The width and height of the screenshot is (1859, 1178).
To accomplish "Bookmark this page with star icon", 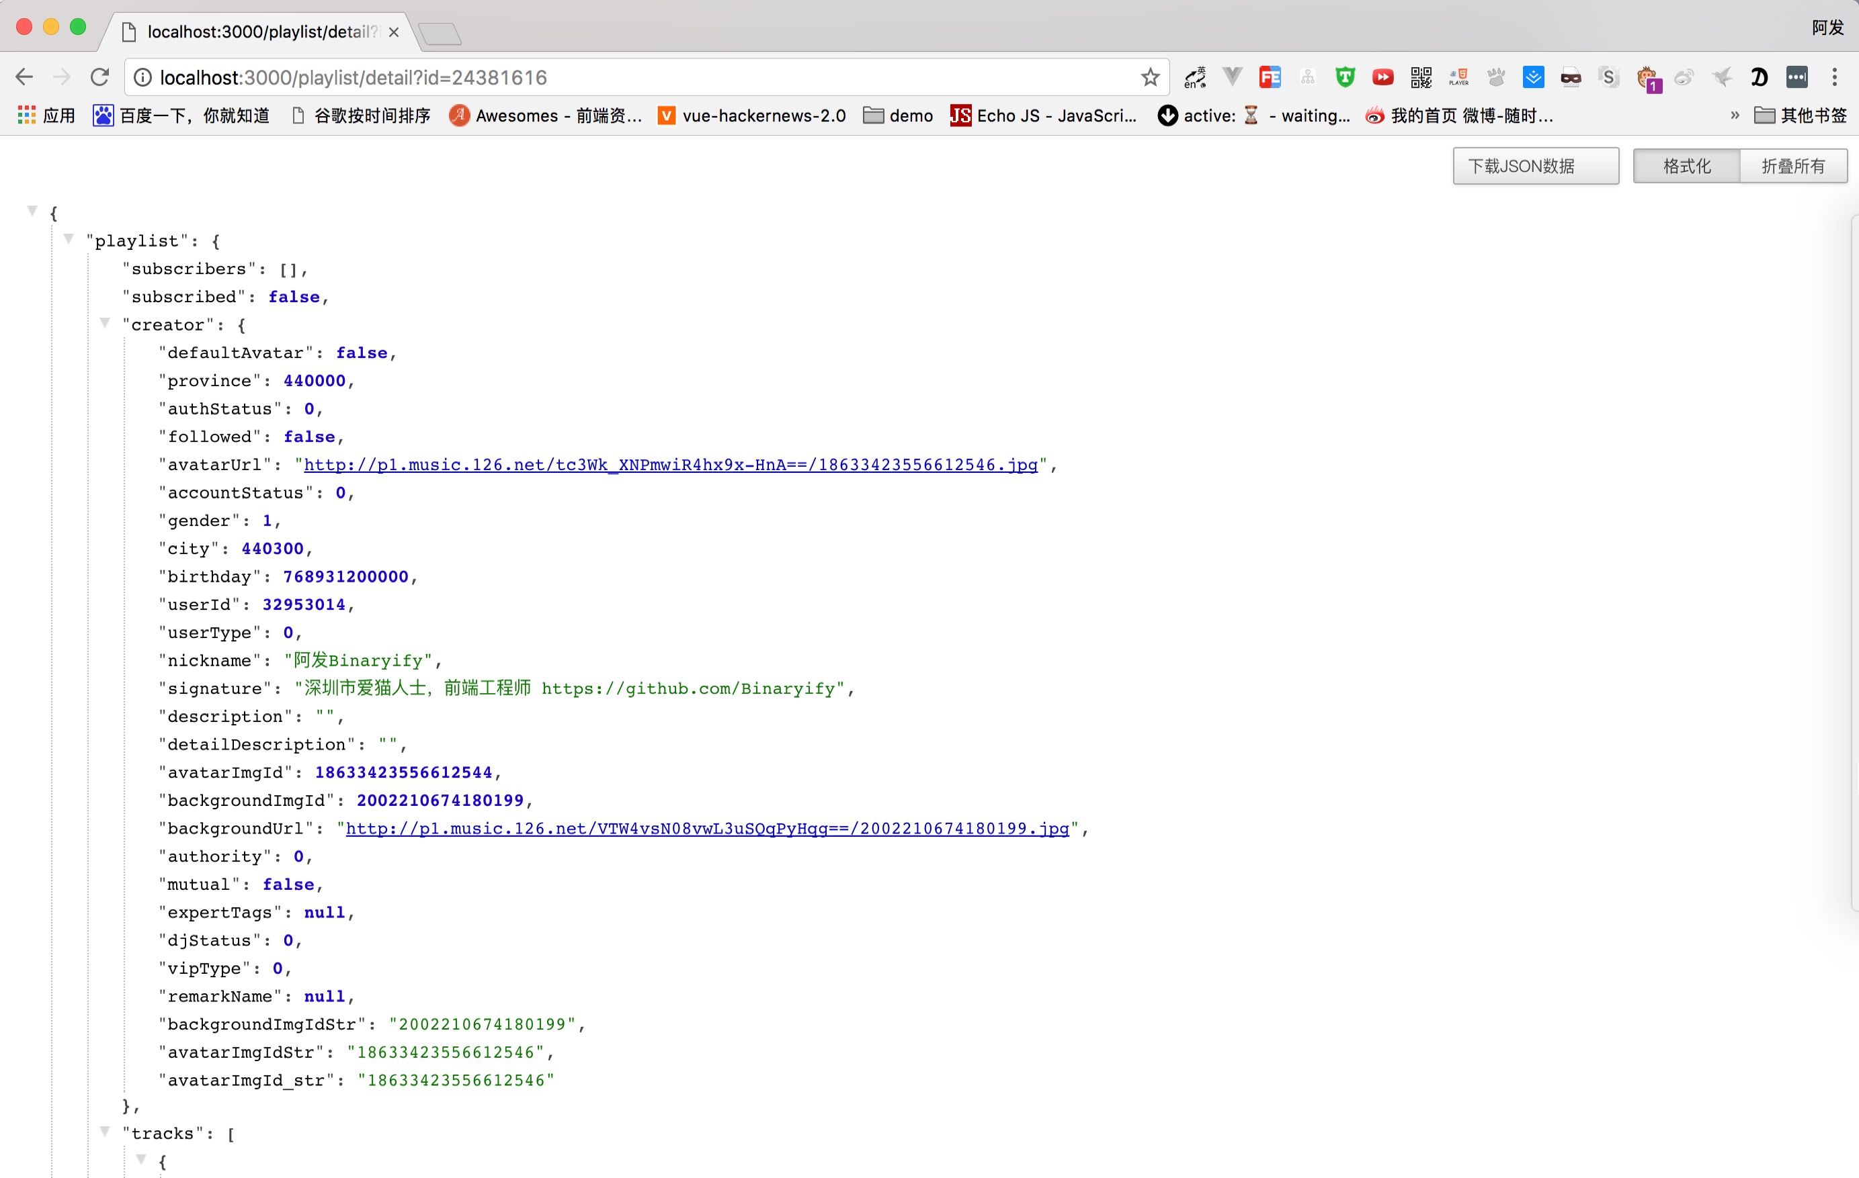I will 1151,77.
